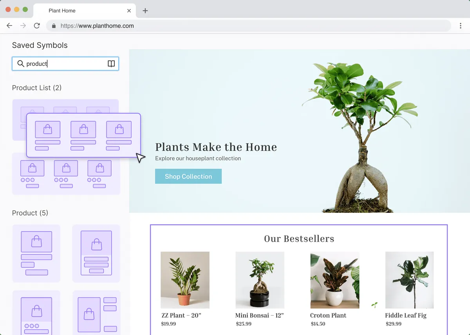The height and width of the screenshot is (335, 470).
Task: Open the browser three-dot menu
Action: pos(461,26)
